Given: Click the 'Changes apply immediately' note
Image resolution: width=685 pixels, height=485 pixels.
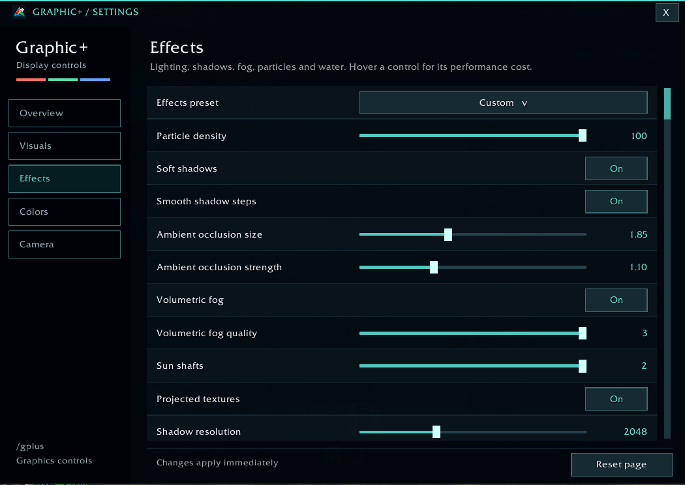Looking at the screenshot, I should (x=217, y=463).
